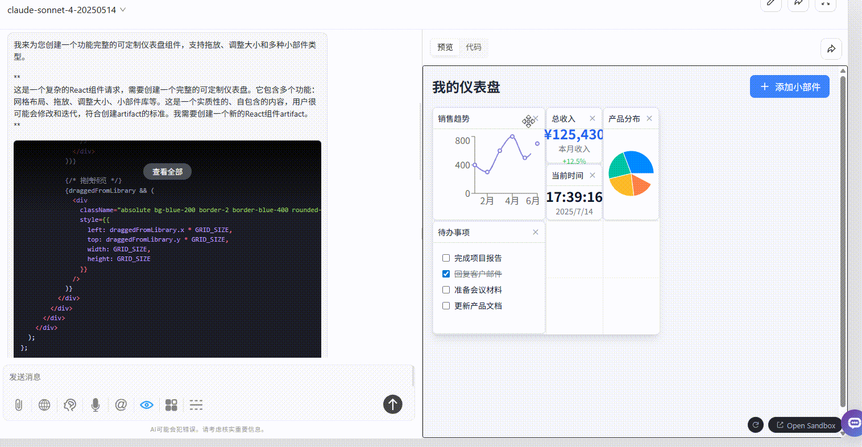Open the claude-sonnet-4 model dropdown

pos(67,10)
